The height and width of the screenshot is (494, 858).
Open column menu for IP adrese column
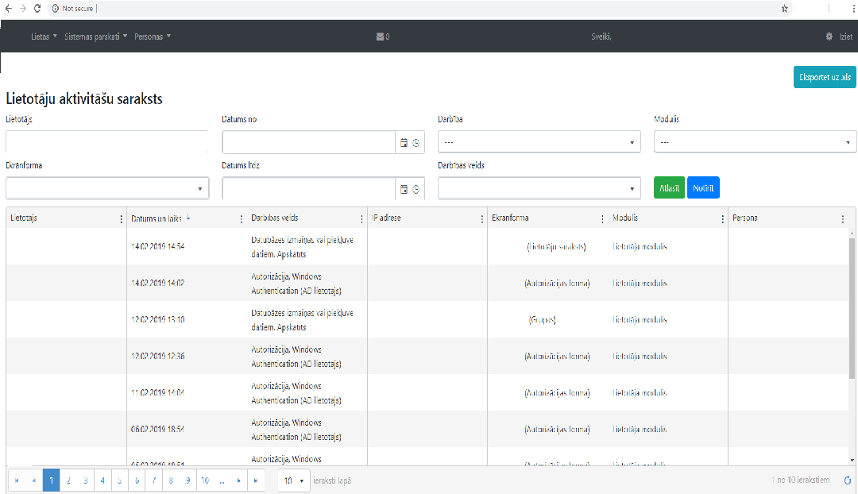(481, 219)
